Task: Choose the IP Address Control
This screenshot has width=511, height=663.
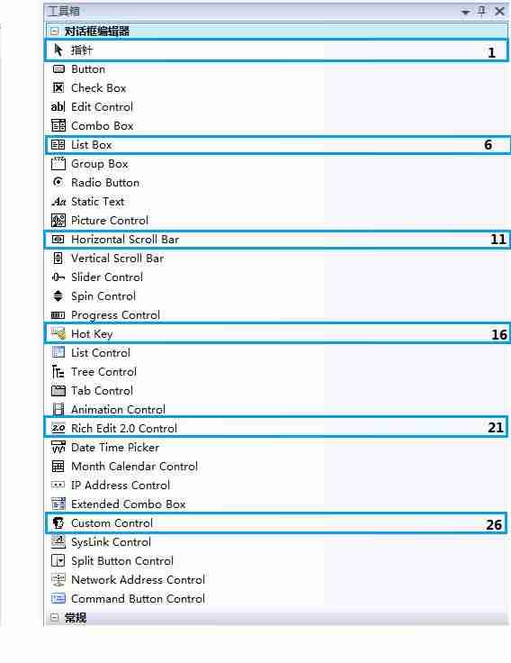Action: [x=276, y=485]
